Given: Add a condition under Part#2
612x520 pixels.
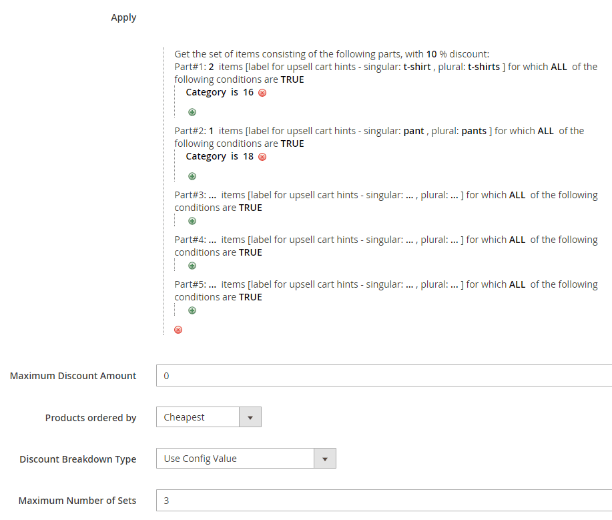Looking at the screenshot, I should pos(192,176).
